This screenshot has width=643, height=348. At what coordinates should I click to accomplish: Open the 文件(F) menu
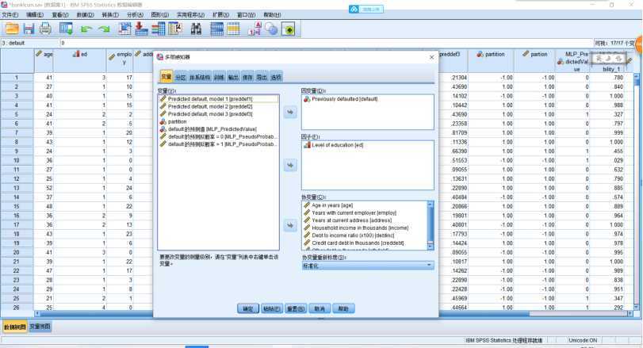pos(10,15)
